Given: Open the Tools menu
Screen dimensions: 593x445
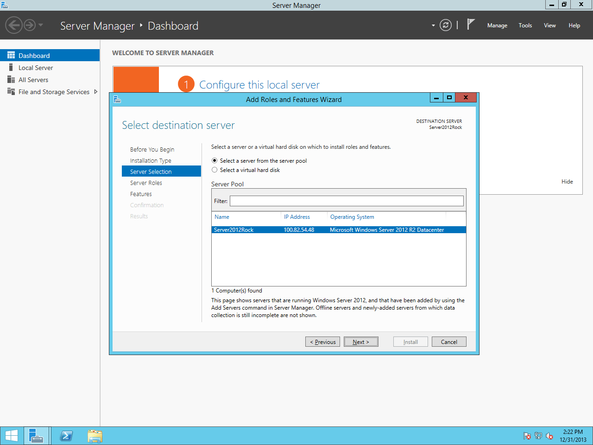Looking at the screenshot, I should 525,25.
